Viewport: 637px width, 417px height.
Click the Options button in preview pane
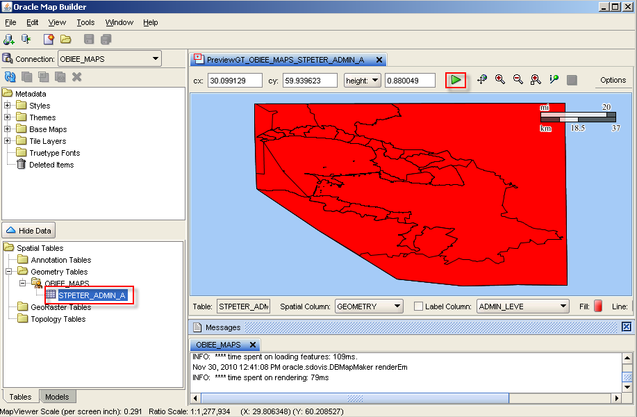click(x=612, y=80)
